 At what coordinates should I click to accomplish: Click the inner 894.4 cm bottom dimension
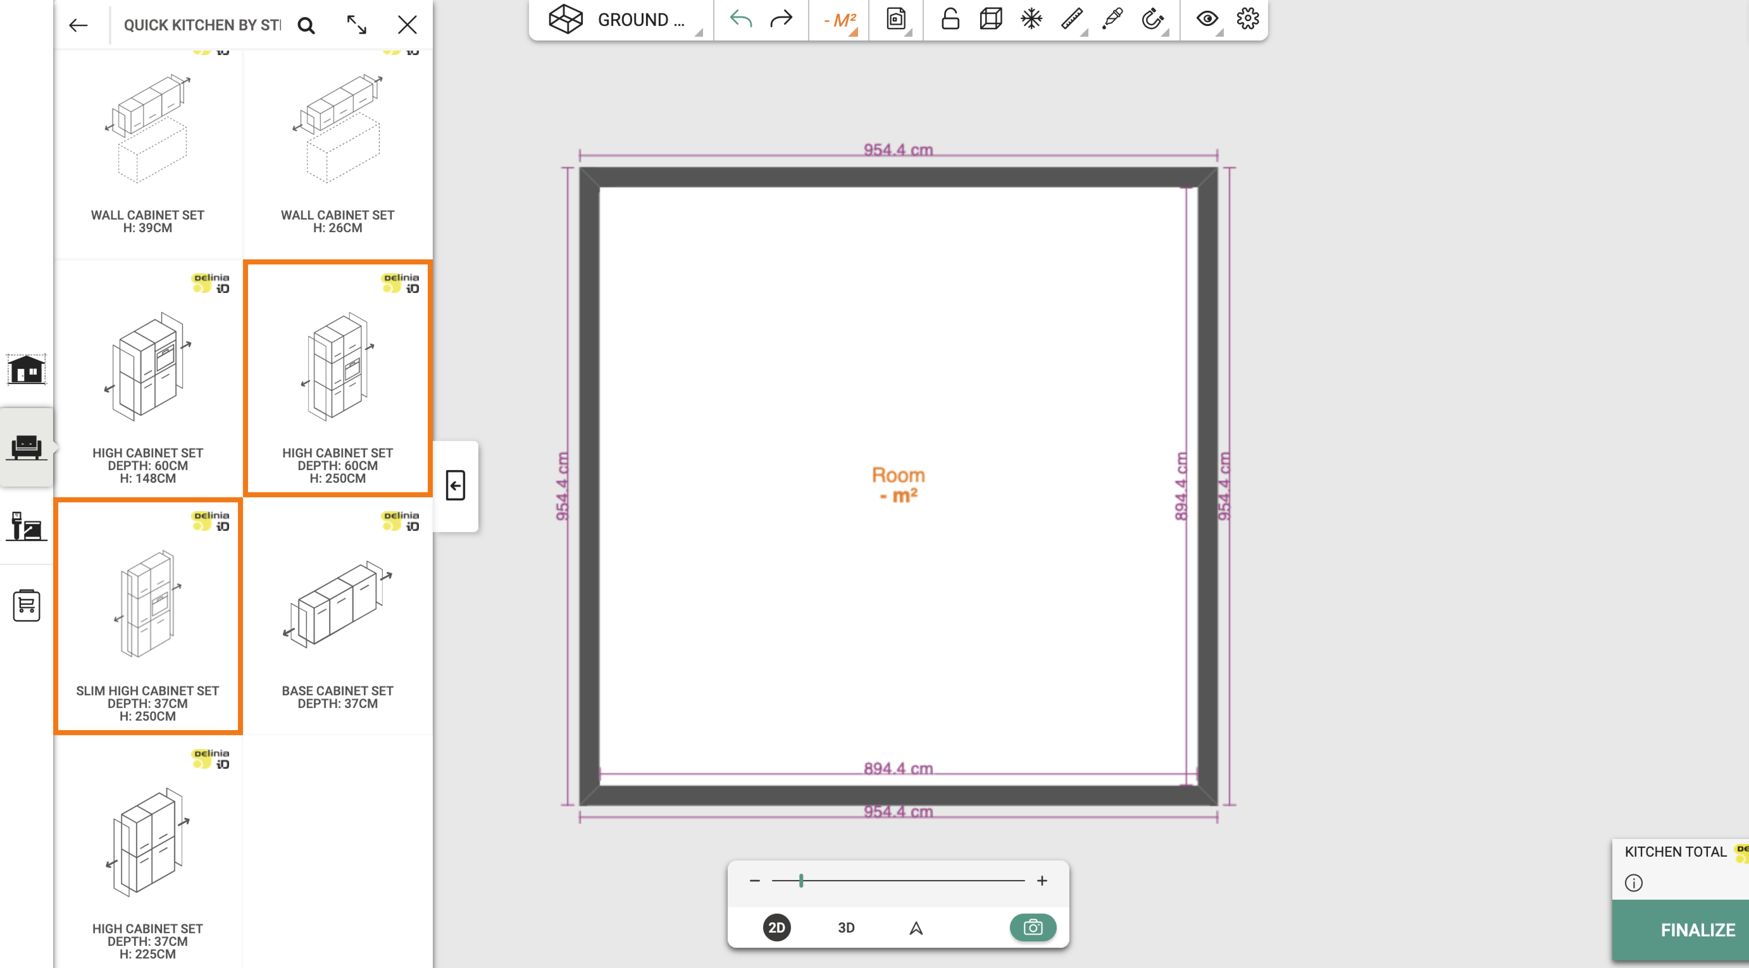click(898, 768)
